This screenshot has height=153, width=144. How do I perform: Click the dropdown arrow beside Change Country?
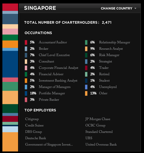point(135,8)
